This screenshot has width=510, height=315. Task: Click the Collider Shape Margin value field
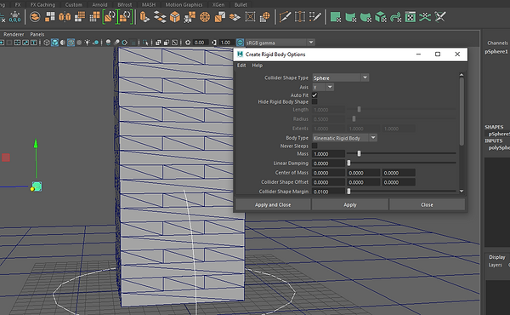[x=328, y=192]
